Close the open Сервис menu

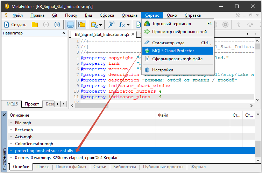click(x=152, y=15)
